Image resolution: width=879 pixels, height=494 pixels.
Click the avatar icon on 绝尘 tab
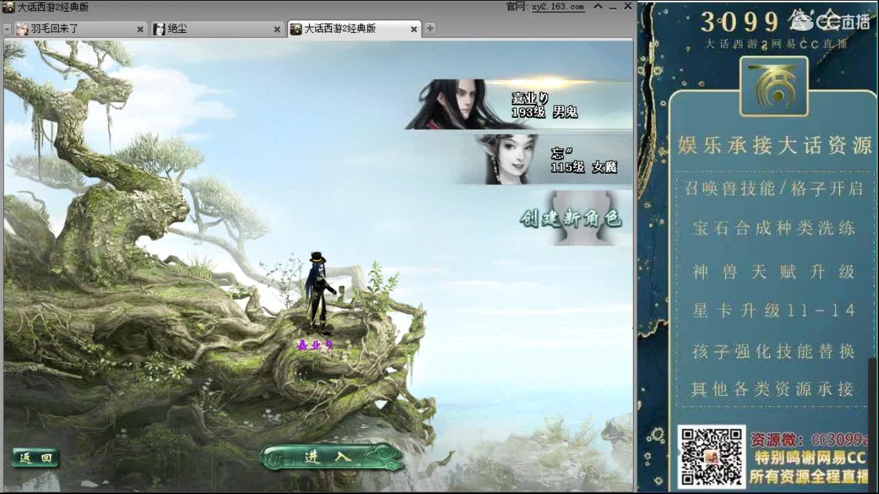(x=159, y=29)
